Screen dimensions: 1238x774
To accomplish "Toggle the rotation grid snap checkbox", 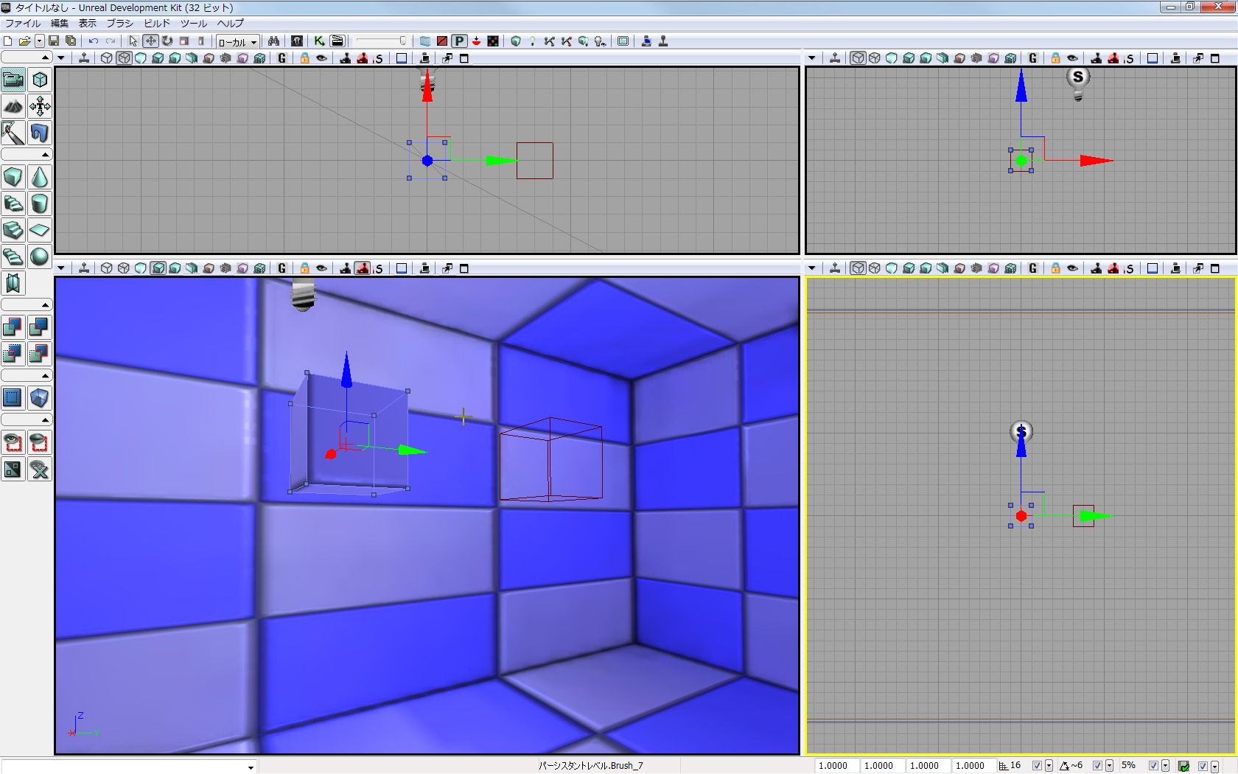I will click(1097, 766).
